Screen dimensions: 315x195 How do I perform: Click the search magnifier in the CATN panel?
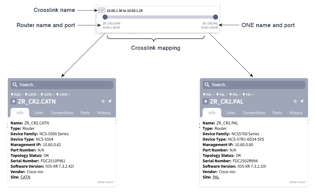pos(15,85)
